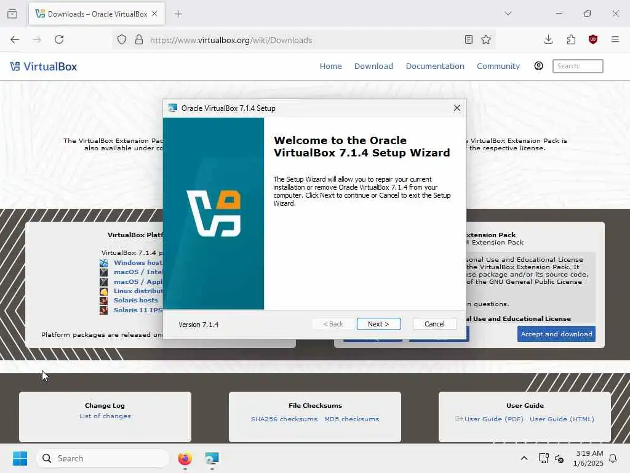Open the muted volume tray icon
This screenshot has height=473, width=630.
click(x=559, y=458)
